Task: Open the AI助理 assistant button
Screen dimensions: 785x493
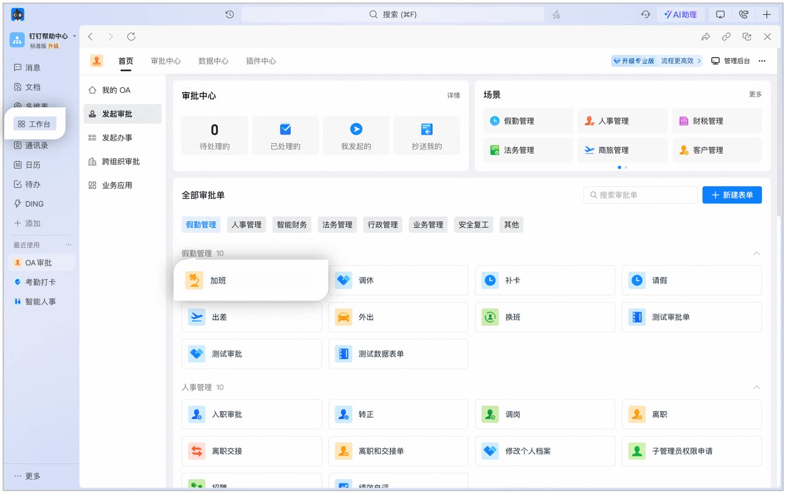Action: pyautogui.click(x=680, y=15)
